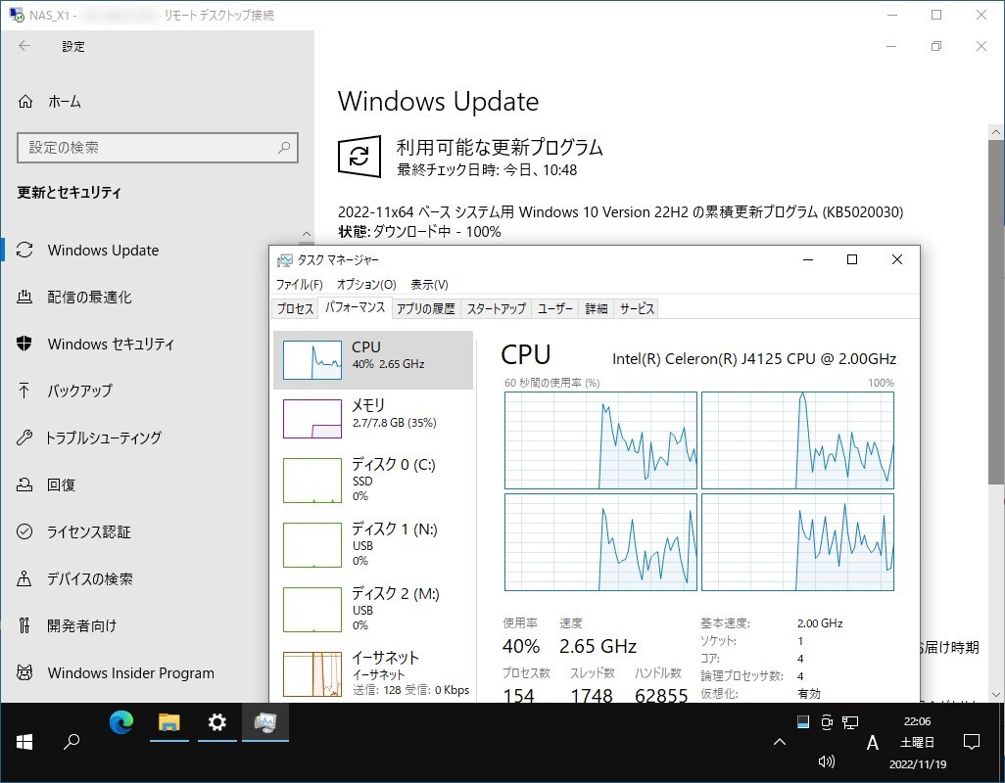Switch to プロセス tab
The height and width of the screenshot is (783, 1005).
[x=295, y=308]
